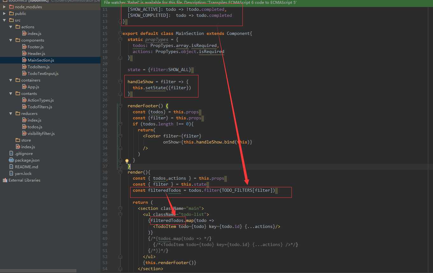Collapse the containers folder arrow
Screen dimensions: 433x273
point(11,80)
